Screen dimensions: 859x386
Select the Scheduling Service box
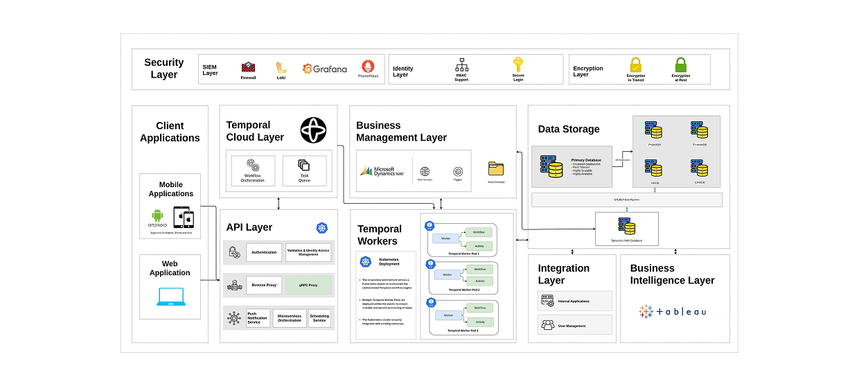[319, 319]
